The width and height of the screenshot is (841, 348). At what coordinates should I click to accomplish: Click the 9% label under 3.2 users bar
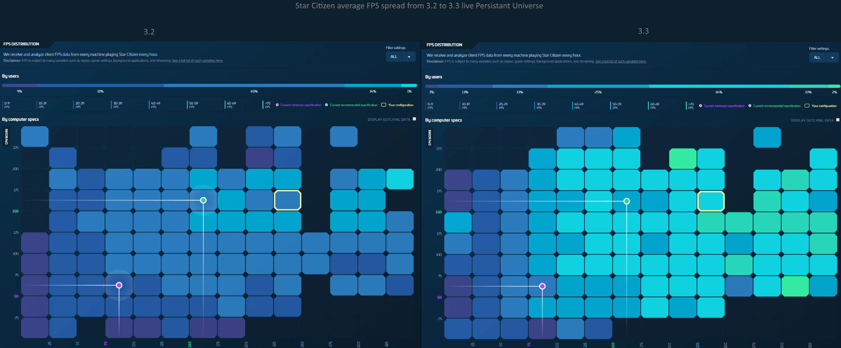[20, 91]
